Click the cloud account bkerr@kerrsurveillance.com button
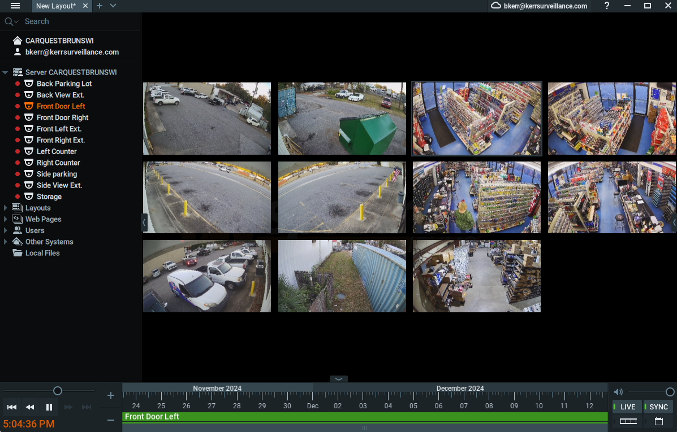Viewport: 677px width, 432px height. click(540, 6)
